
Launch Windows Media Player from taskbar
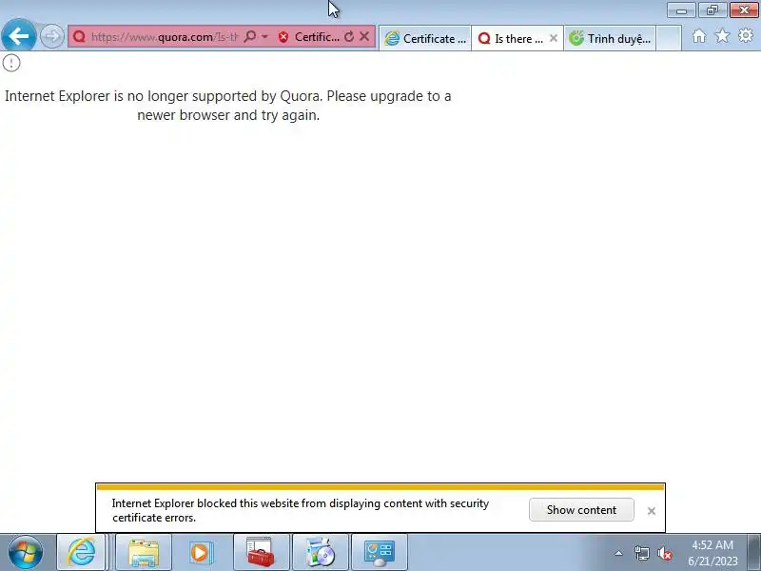pos(200,552)
